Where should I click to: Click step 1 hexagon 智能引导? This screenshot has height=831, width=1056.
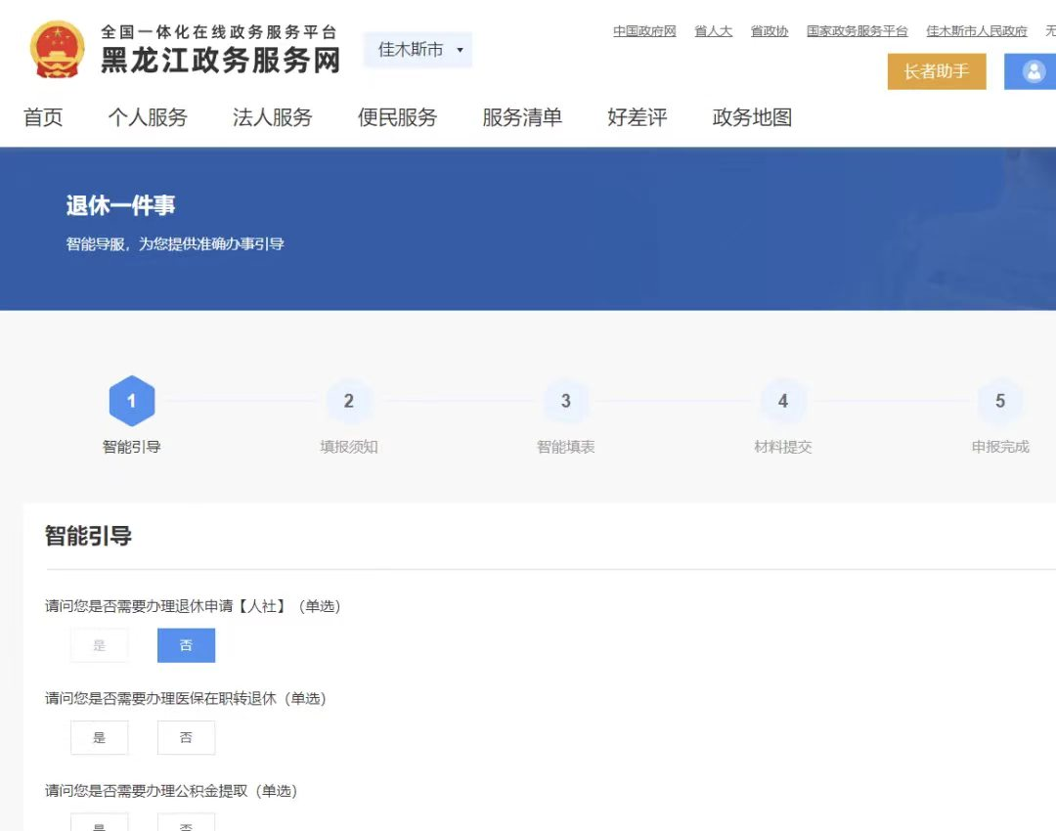click(132, 401)
